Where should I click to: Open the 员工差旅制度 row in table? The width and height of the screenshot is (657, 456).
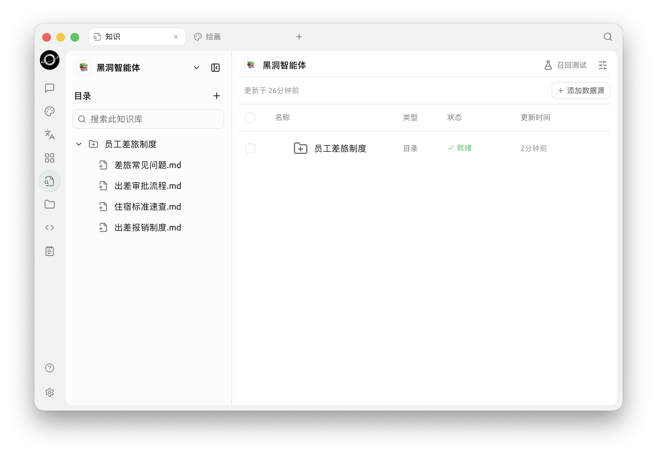click(425, 148)
